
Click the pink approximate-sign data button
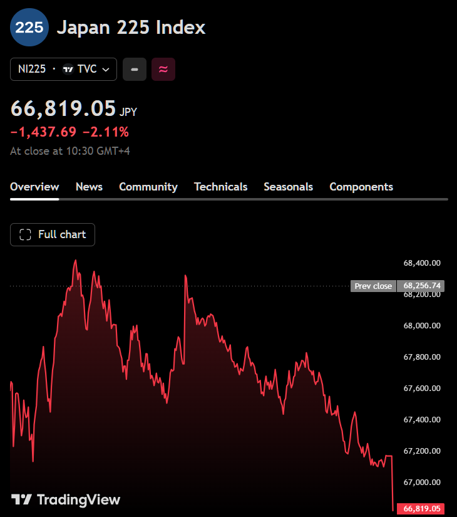coord(163,69)
